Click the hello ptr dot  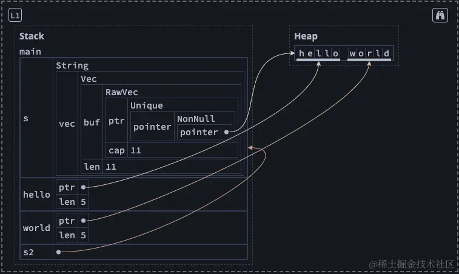pyautogui.click(x=84, y=187)
